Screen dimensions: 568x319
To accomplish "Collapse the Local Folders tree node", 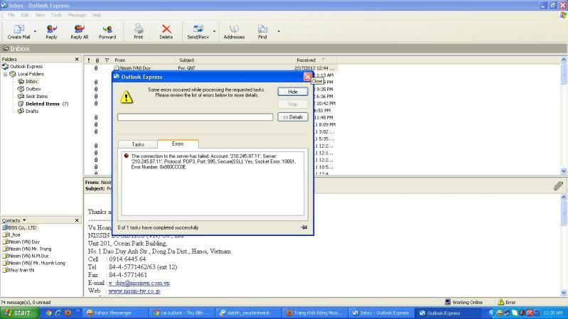I will tap(5, 74).
